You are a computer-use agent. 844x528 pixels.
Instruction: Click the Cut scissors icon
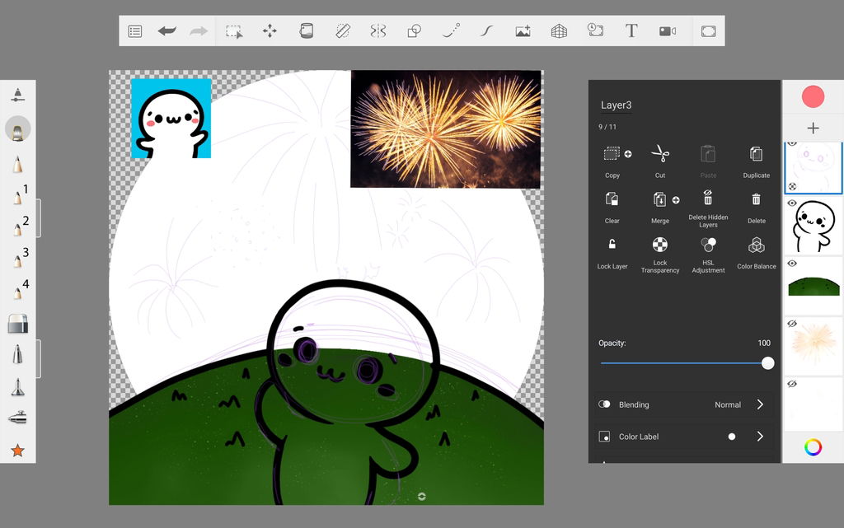659,154
